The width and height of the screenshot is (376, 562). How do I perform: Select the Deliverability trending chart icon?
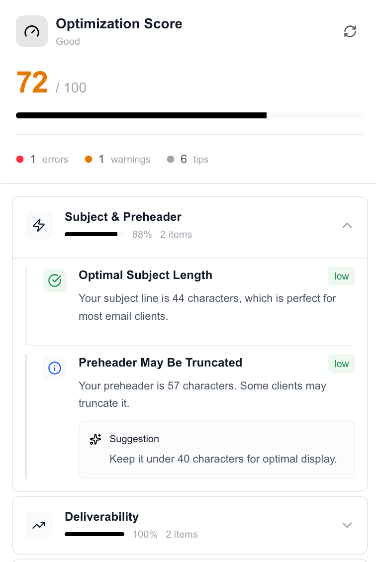pyautogui.click(x=38, y=525)
